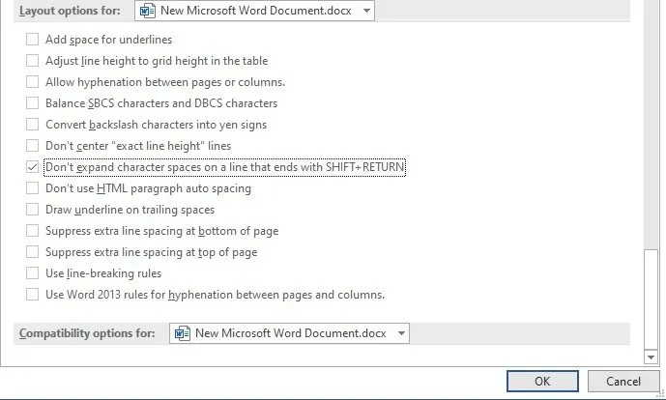Uncheck Don't expand character spaces on SHIFT+RETURN

coord(33,167)
